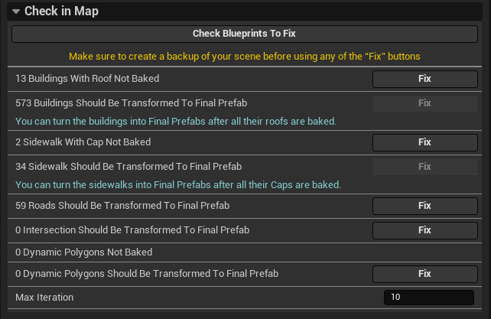Select the "2 Sidewalk With Cap Not Baked" label
The height and width of the screenshot is (319, 491).
click(83, 142)
